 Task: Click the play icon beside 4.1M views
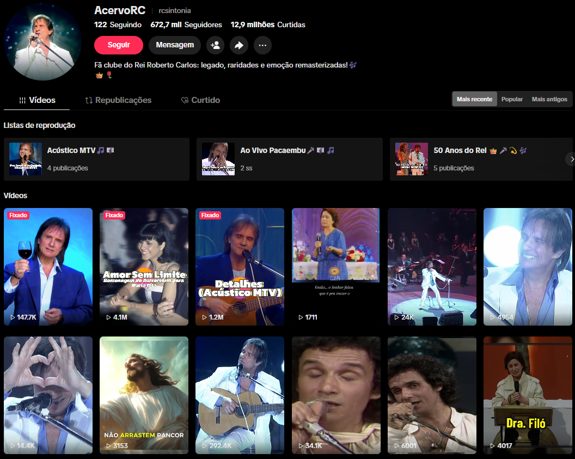coord(108,317)
